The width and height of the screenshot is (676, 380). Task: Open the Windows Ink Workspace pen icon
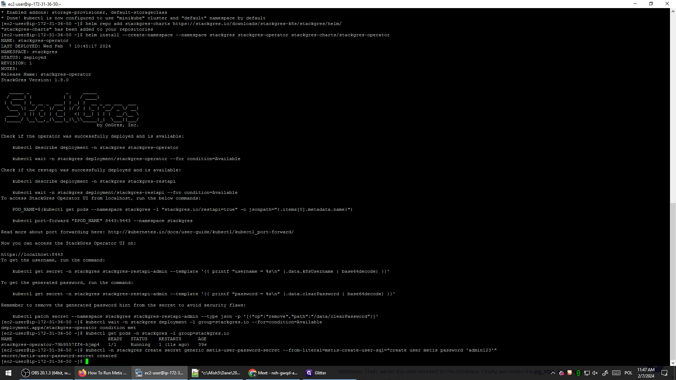coord(605,373)
